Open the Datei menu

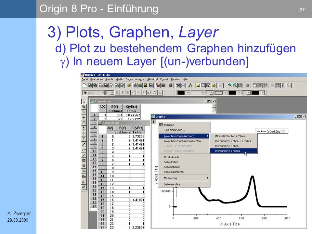click(85, 79)
